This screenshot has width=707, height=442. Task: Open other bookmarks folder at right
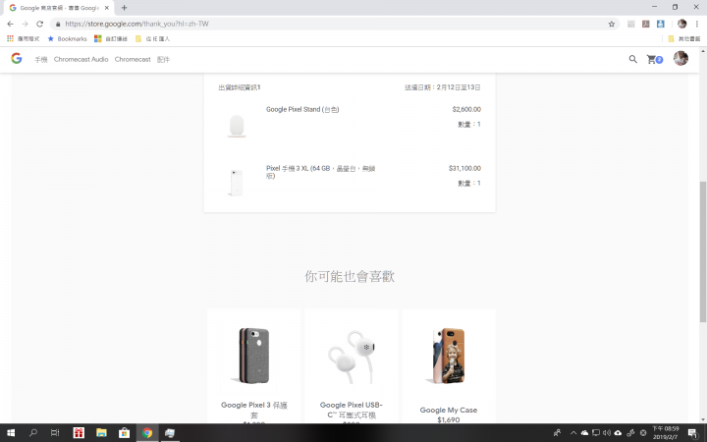[684, 38]
